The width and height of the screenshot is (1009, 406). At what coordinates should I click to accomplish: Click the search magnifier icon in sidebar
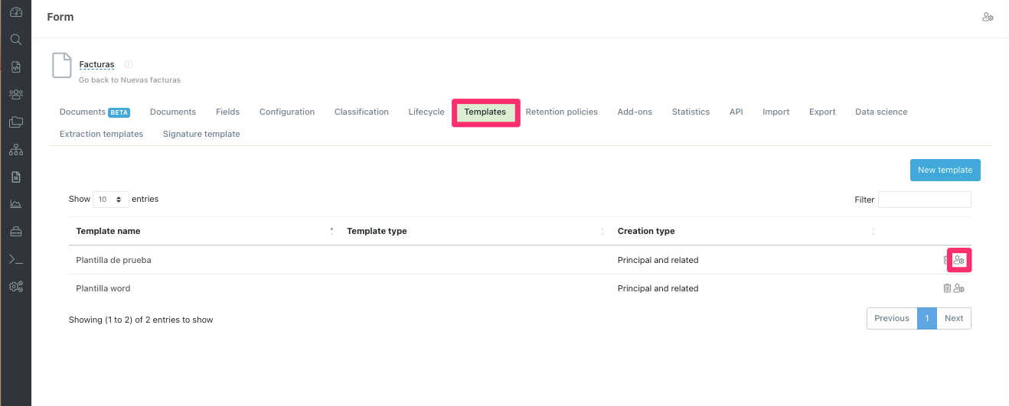click(15, 40)
